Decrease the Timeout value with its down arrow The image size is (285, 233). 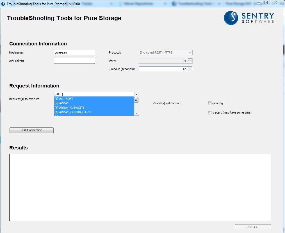(x=190, y=70)
